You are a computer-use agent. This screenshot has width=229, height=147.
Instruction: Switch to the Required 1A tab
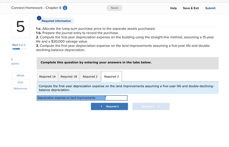(x=47, y=76)
